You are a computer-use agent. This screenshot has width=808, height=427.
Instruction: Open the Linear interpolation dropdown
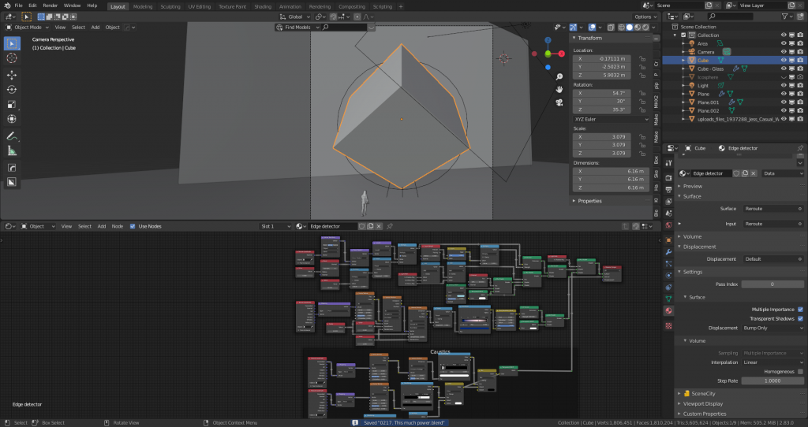773,362
